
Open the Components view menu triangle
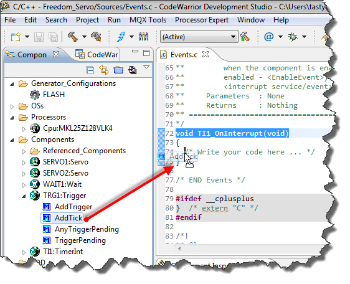[x=146, y=67]
